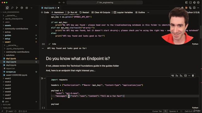202x113 pixels.
Task: Click the split editor right icon
Action: (x=194, y=8)
